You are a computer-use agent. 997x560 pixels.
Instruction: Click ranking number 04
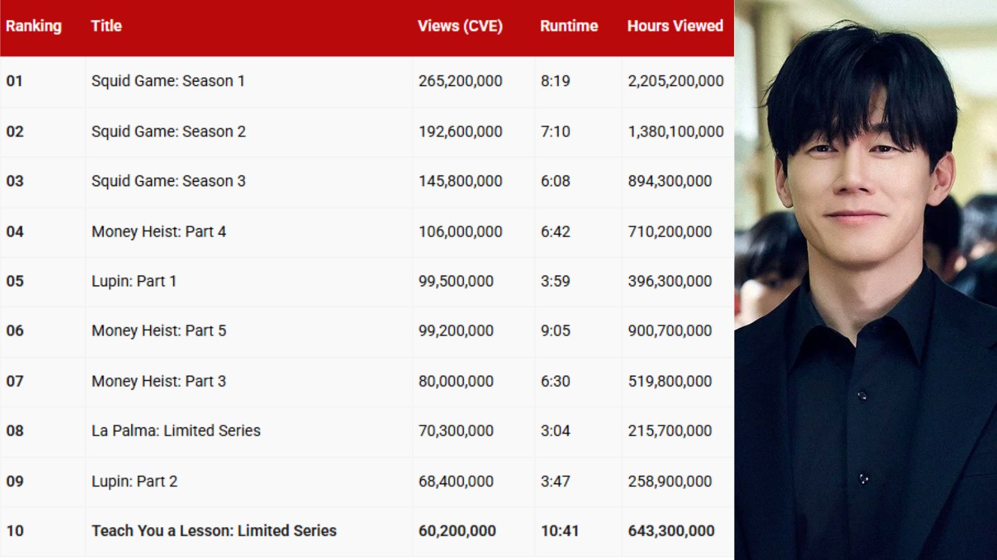click(15, 232)
